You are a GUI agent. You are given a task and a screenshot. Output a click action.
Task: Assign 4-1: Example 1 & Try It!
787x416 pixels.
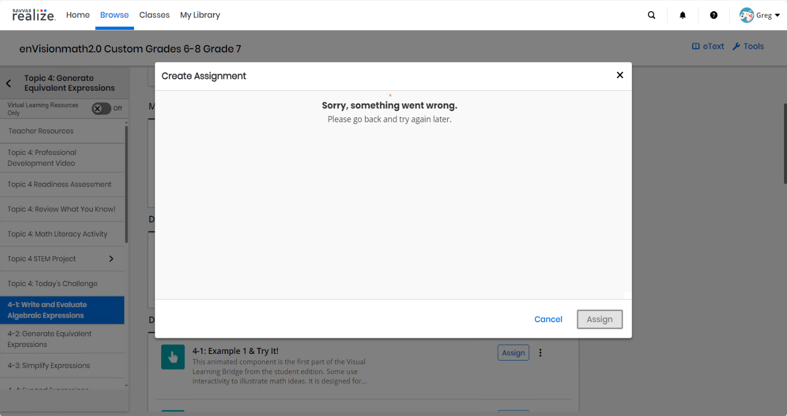(513, 352)
